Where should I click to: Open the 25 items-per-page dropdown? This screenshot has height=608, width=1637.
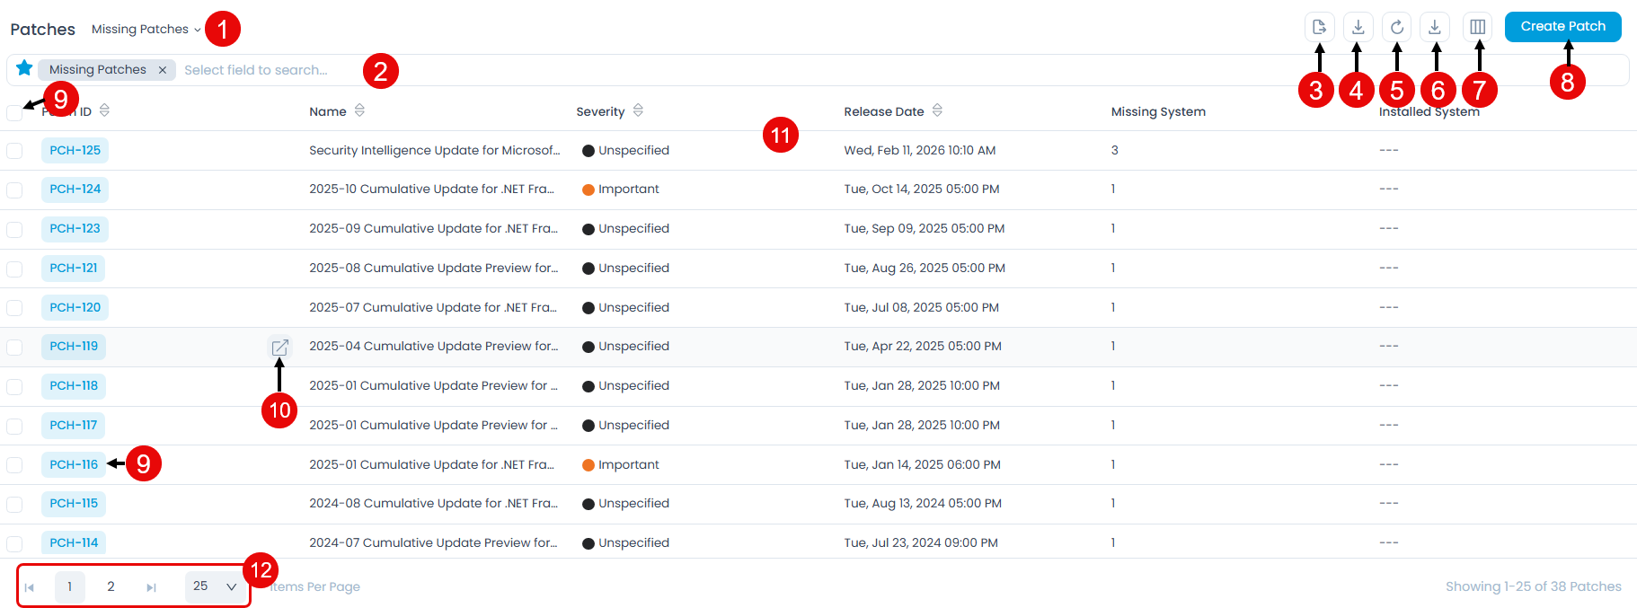216,586
